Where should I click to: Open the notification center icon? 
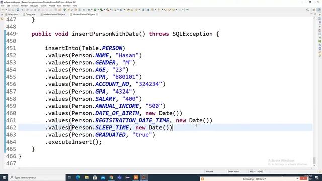pos(316,178)
